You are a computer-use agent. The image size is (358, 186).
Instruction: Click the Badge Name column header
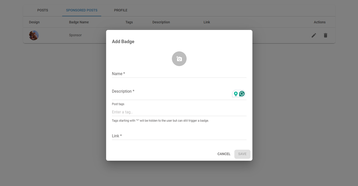point(79,22)
